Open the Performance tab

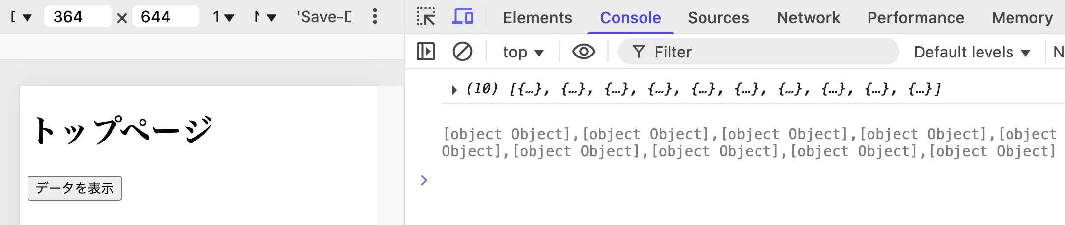pos(916,18)
